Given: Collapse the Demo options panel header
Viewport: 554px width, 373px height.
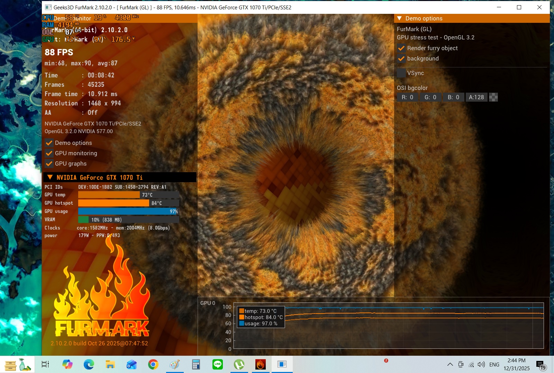Looking at the screenshot, I should point(400,18).
